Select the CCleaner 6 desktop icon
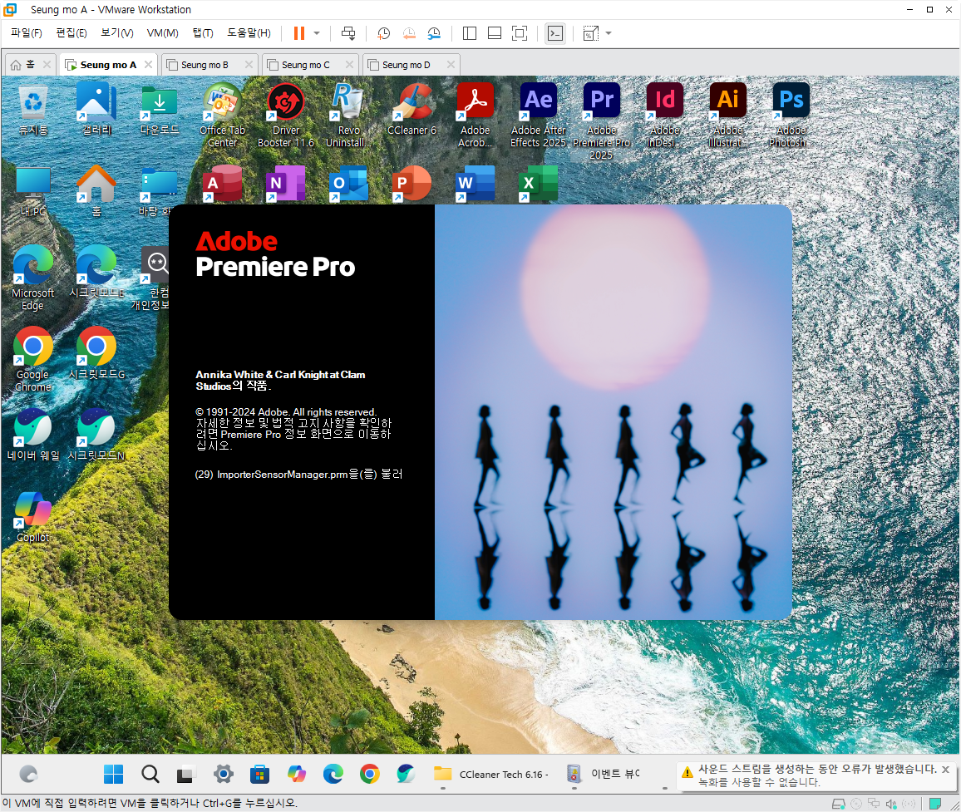This screenshot has height=812, width=961. point(412,111)
